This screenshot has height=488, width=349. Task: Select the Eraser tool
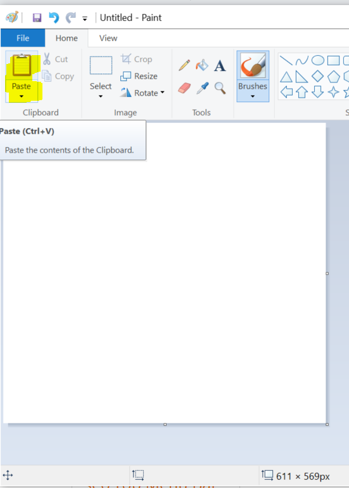coord(184,88)
